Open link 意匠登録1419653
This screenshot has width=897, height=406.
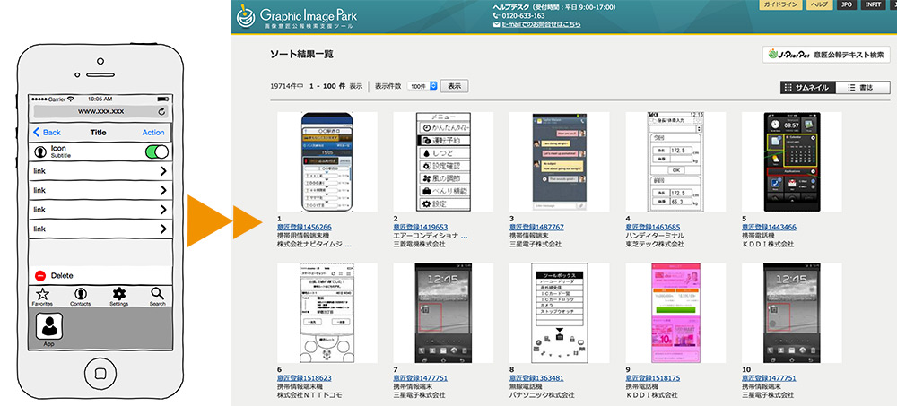click(x=421, y=227)
